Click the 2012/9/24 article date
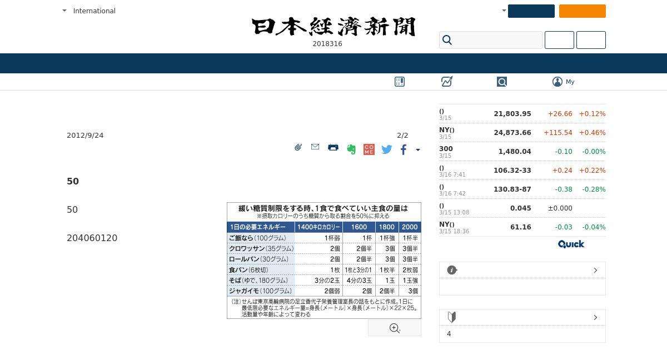667x350 pixels. pos(85,136)
